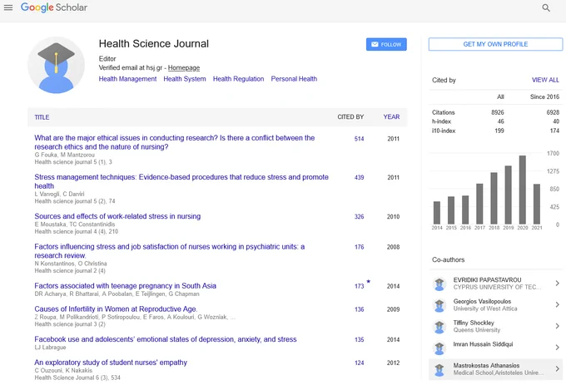Expand Imran Hussain Siddiqui co-author chevron
The height and width of the screenshot is (385, 566).
click(558, 348)
